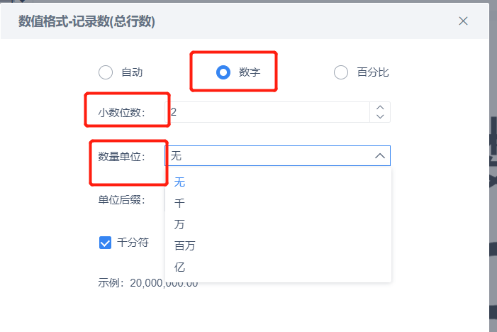Viewport: 497px width, 332px height.
Task: Click the 自动 label text
Action: tap(132, 72)
